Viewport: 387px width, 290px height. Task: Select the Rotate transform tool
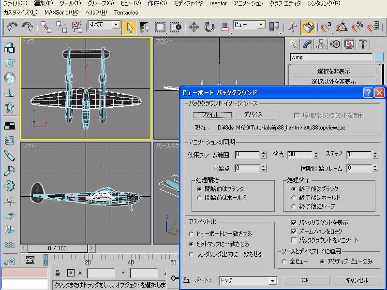tap(209, 27)
